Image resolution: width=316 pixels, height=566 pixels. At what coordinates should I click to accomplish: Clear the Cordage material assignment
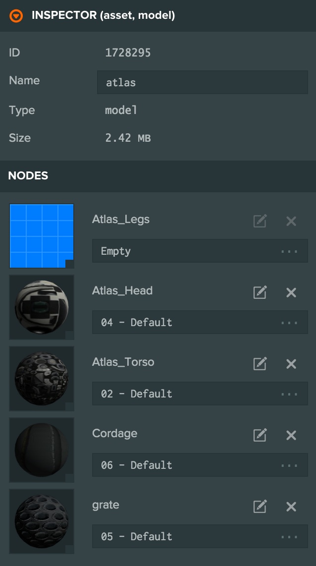291,435
